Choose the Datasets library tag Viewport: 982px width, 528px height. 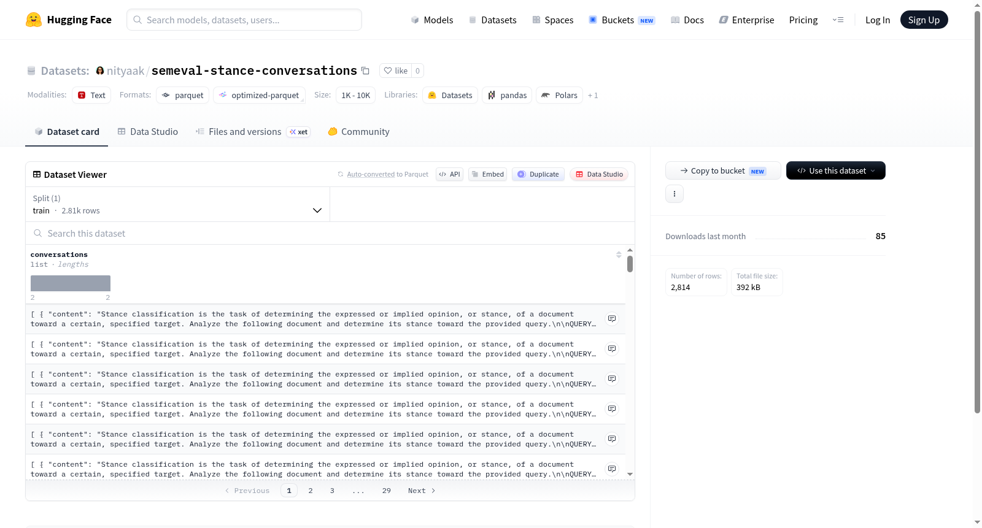[x=450, y=95]
